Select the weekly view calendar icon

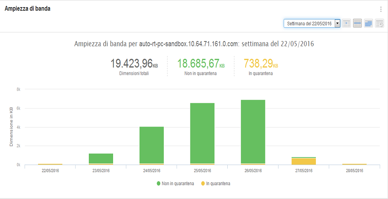[x=357, y=23]
